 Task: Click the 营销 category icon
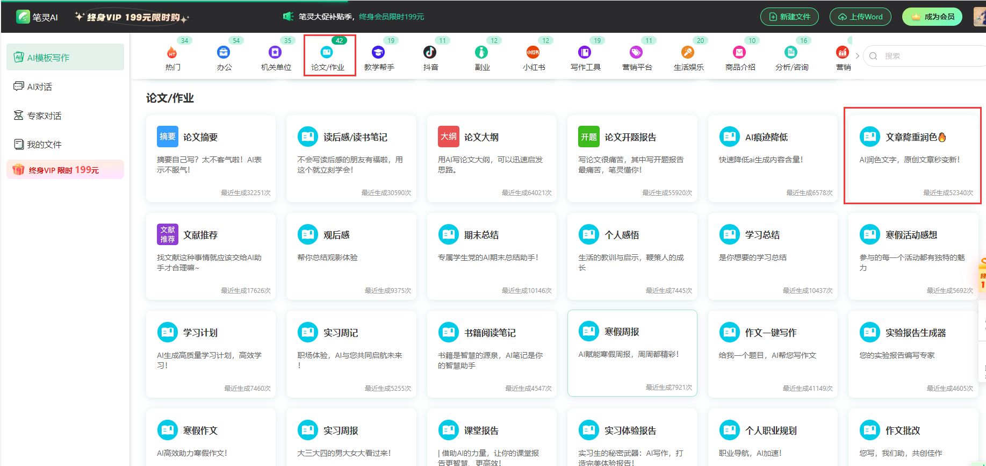click(x=842, y=52)
